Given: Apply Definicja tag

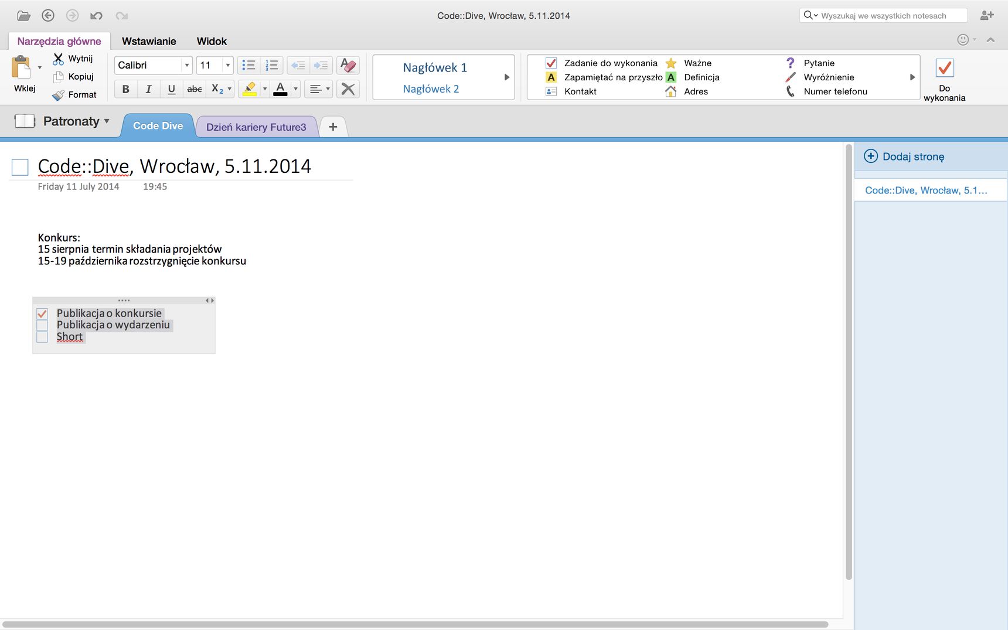Looking at the screenshot, I should tap(692, 77).
